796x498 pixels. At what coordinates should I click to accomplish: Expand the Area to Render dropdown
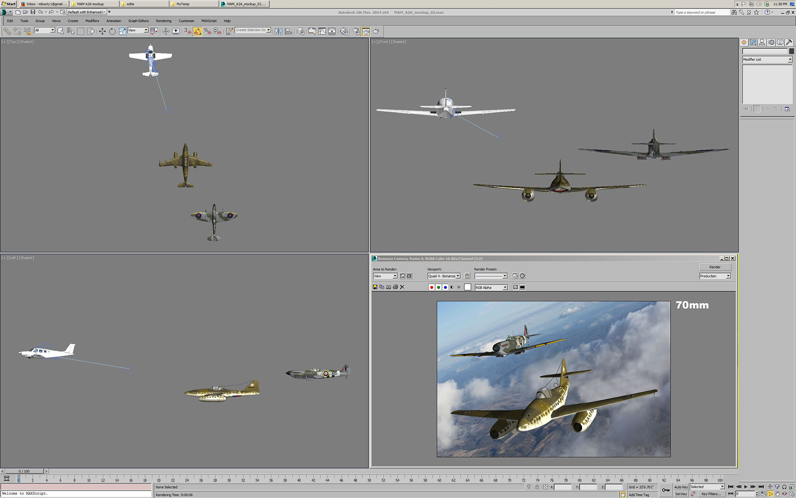point(395,276)
